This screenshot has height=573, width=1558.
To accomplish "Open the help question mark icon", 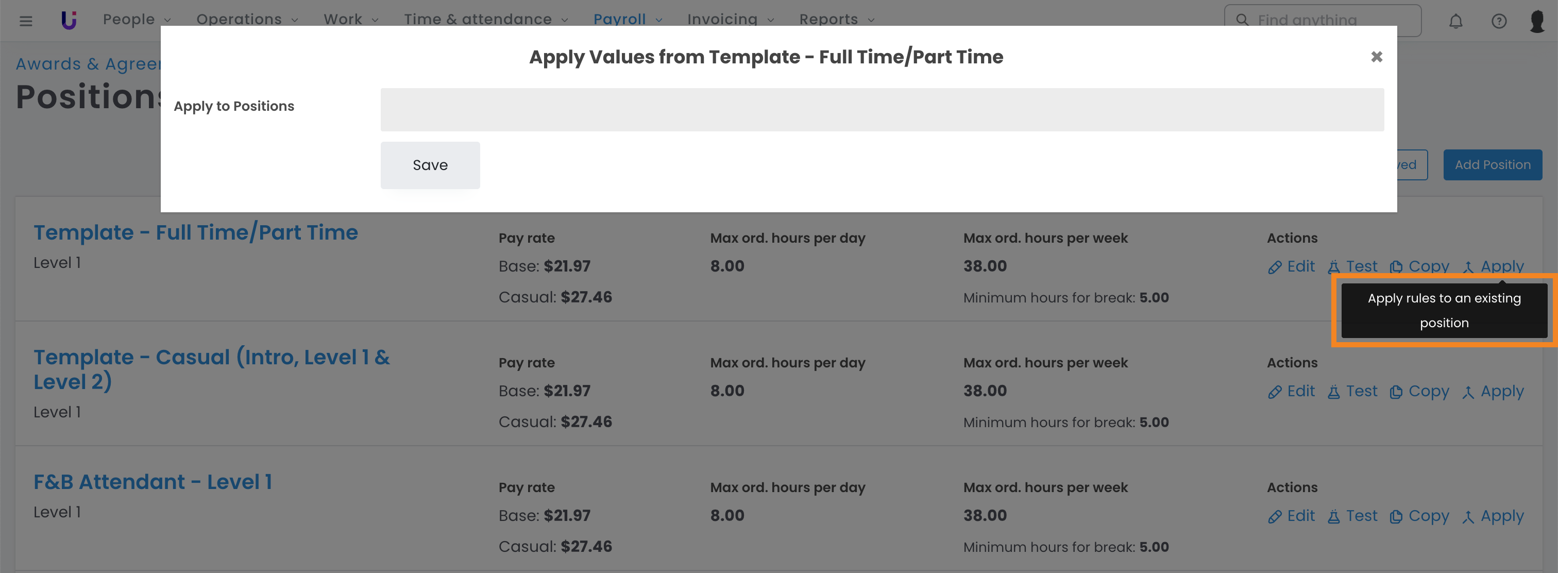I will (x=1498, y=21).
